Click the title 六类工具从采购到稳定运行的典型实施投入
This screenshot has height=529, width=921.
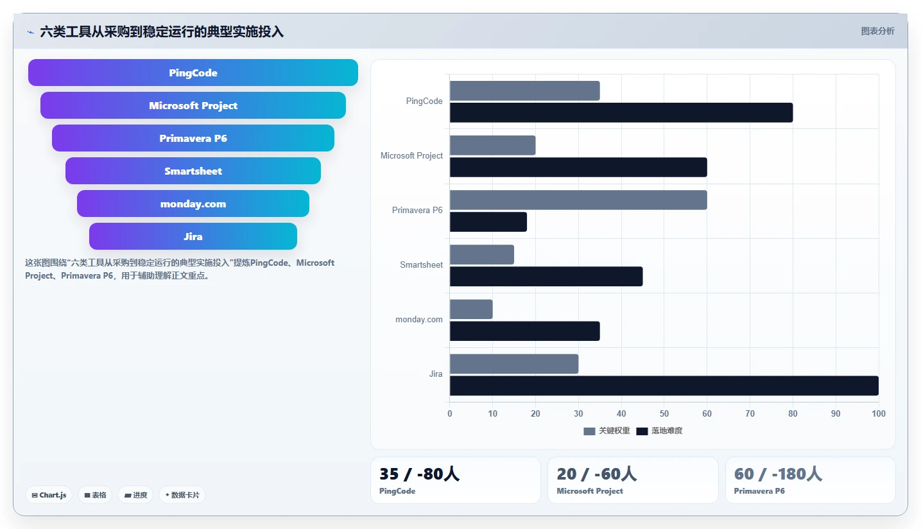click(162, 31)
